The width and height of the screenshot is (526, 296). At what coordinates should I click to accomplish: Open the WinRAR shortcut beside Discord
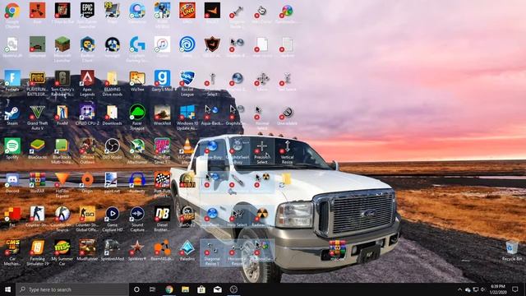pyautogui.click(x=37, y=180)
